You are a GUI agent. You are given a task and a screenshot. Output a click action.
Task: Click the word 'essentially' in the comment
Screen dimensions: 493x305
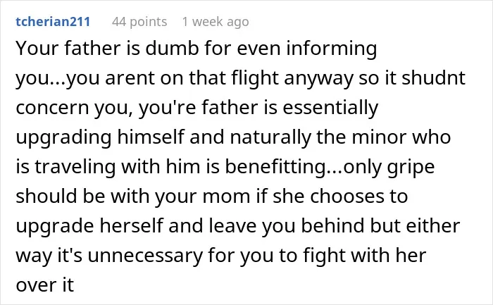coord(330,108)
